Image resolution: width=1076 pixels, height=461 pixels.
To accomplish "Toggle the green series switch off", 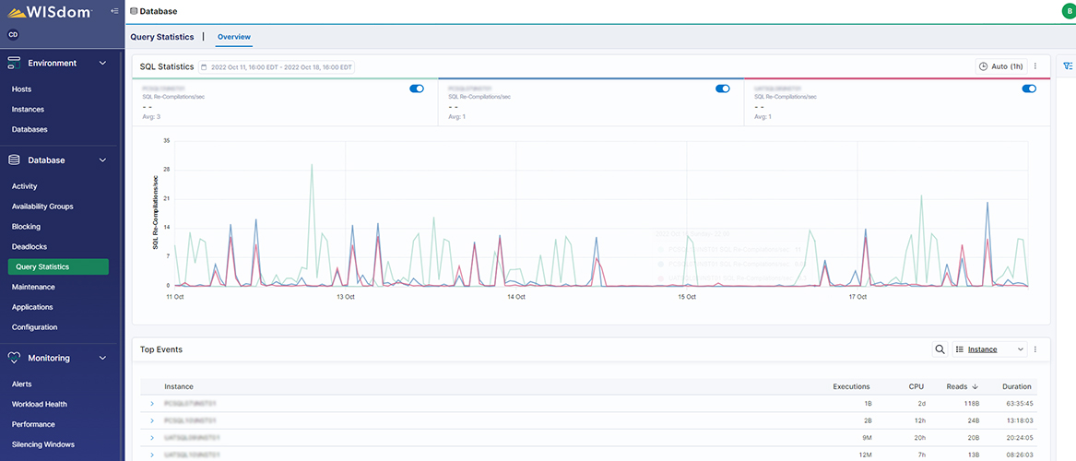I will click(x=417, y=89).
